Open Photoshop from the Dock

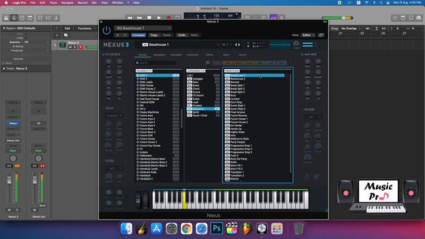(216, 228)
